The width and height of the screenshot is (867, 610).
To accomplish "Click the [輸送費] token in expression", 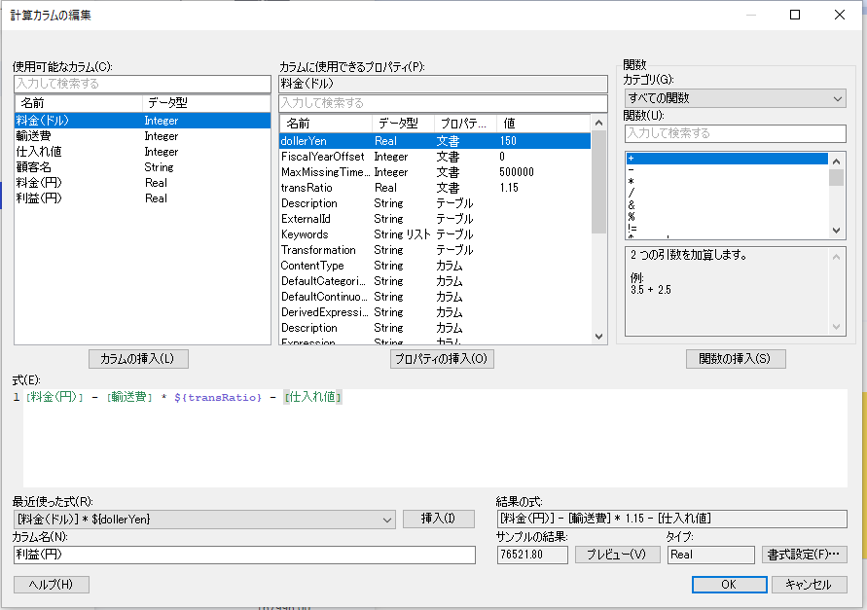I will [129, 397].
